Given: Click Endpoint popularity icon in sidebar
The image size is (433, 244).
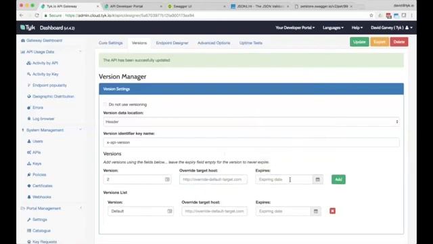Looking at the screenshot, I should (28, 85).
